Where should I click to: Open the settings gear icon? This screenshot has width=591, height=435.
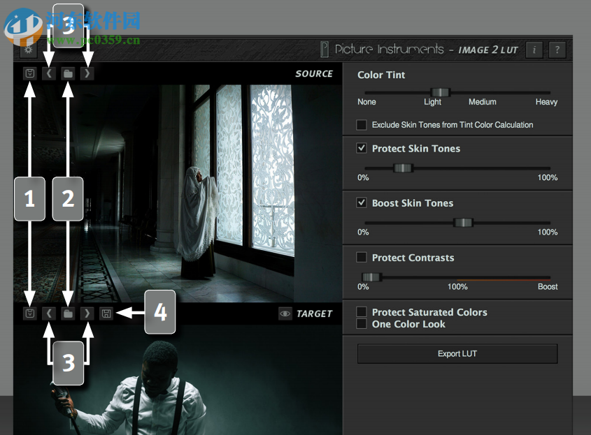click(27, 50)
